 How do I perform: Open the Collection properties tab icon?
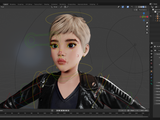point(151,67)
